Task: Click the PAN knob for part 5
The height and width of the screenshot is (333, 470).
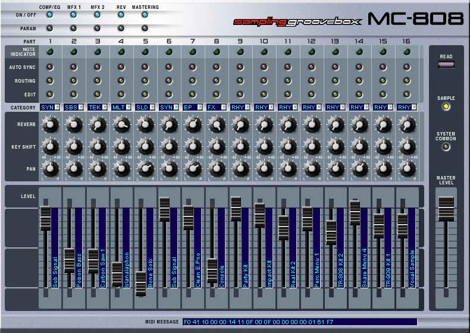Action: coord(145,169)
